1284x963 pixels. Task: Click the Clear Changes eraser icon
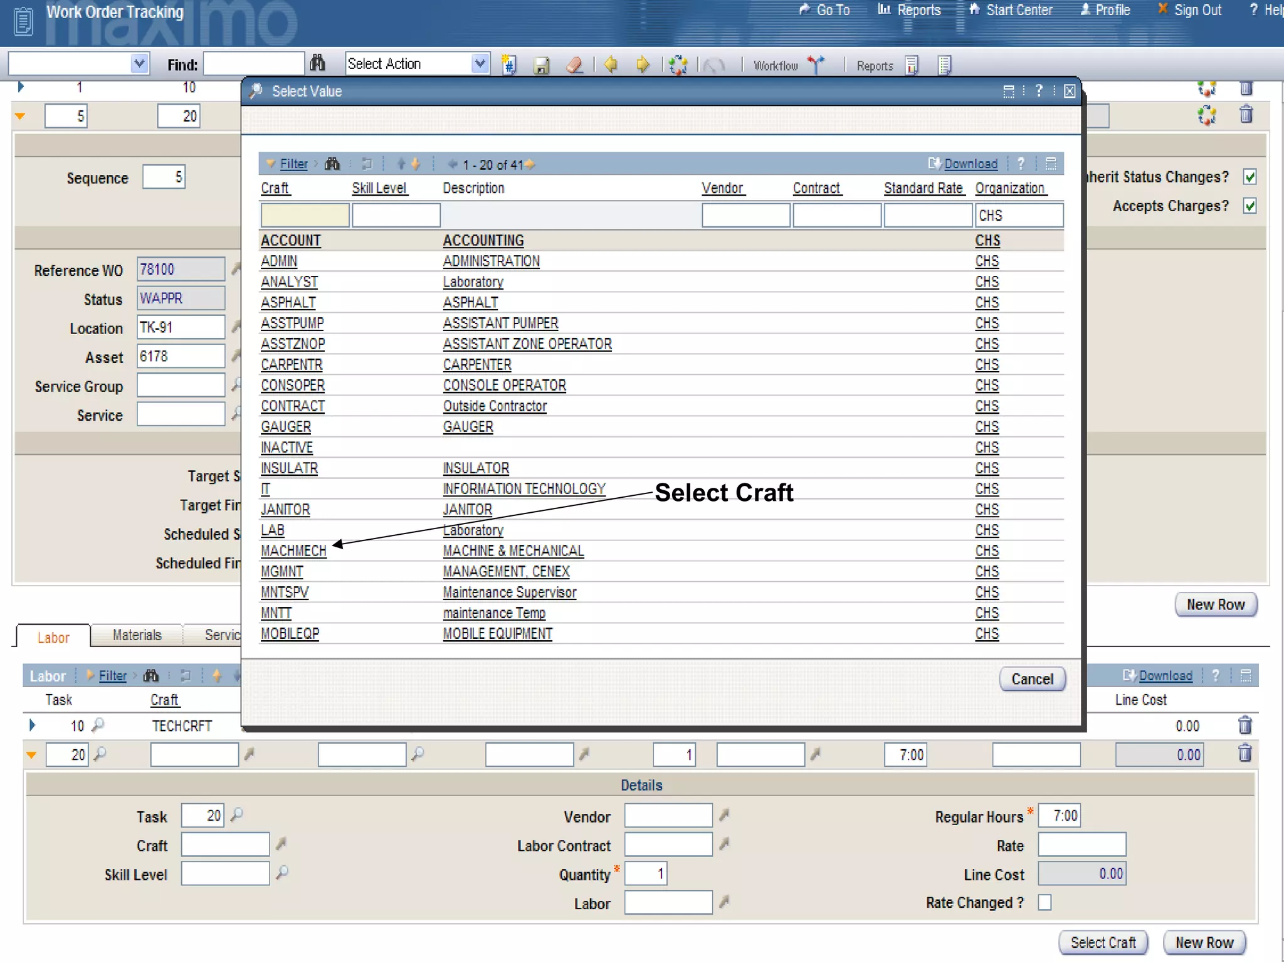tap(574, 65)
